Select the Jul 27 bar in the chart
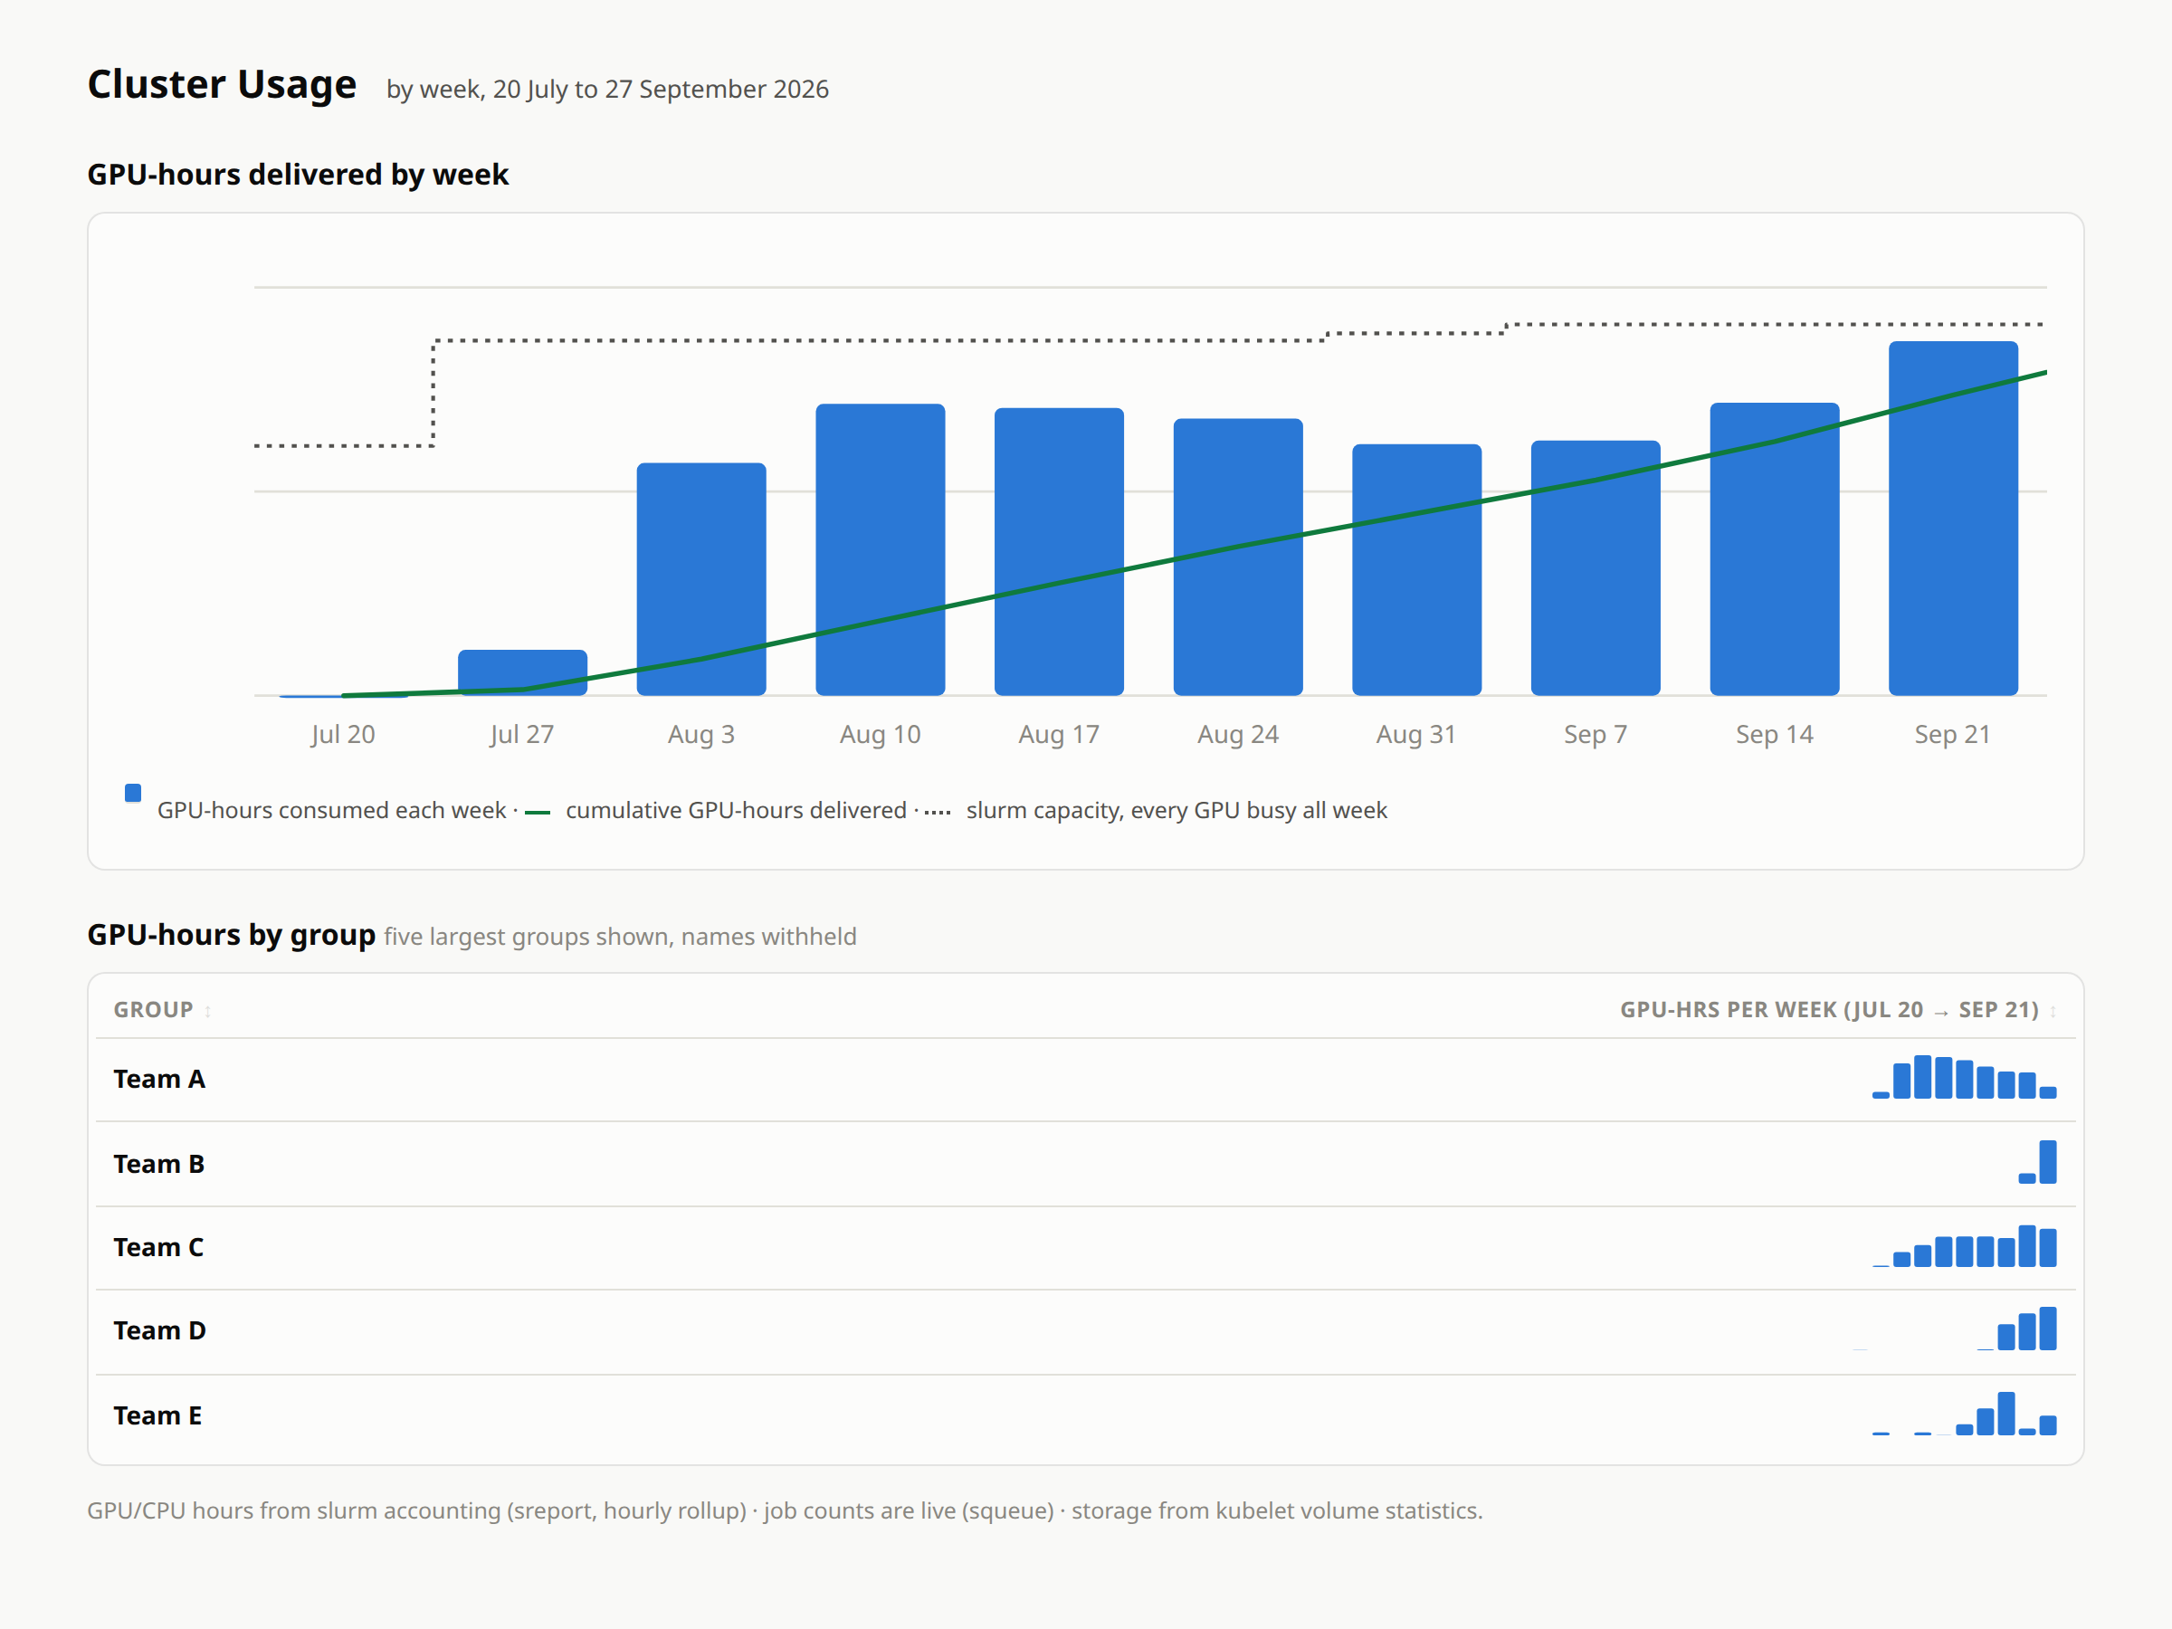This screenshot has height=1629, width=2172. pyautogui.click(x=522, y=672)
